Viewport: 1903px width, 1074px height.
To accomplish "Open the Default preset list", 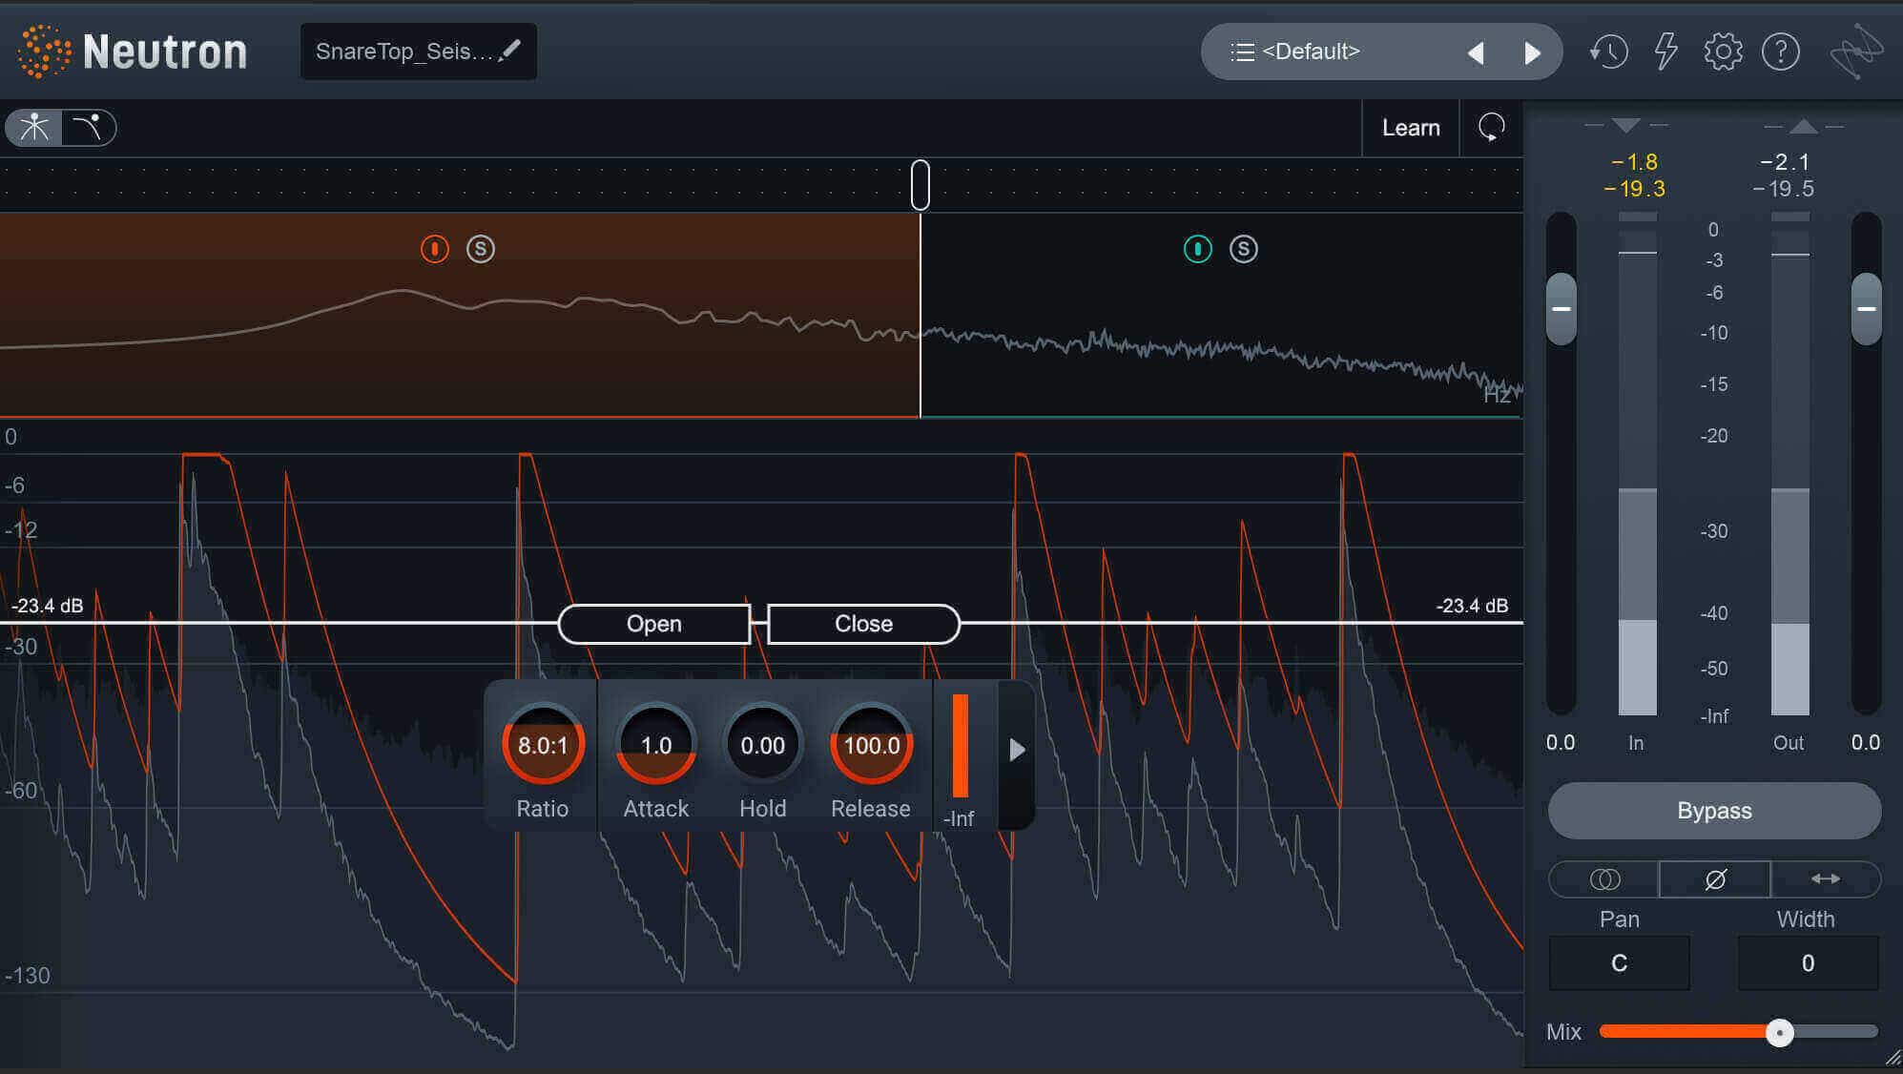I will point(1312,52).
